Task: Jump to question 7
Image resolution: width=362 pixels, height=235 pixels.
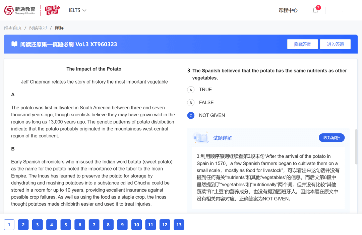Action: [x=94, y=225]
